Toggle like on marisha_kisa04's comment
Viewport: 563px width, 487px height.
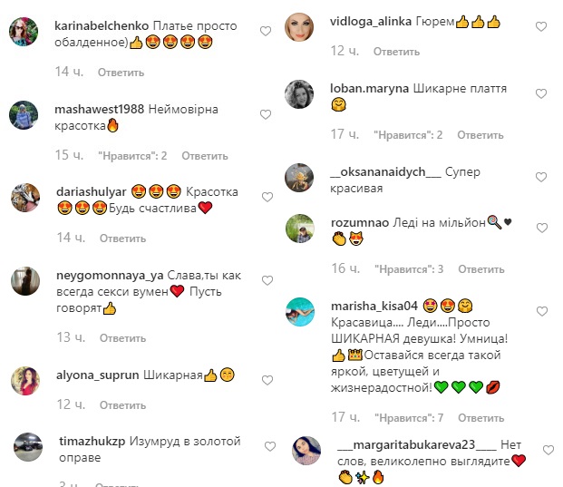tap(542, 311)
